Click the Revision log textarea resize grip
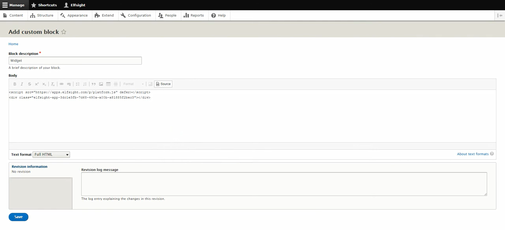Image resolution: width=505 pixels, height=230 pixels. click(x=485, y=194)
